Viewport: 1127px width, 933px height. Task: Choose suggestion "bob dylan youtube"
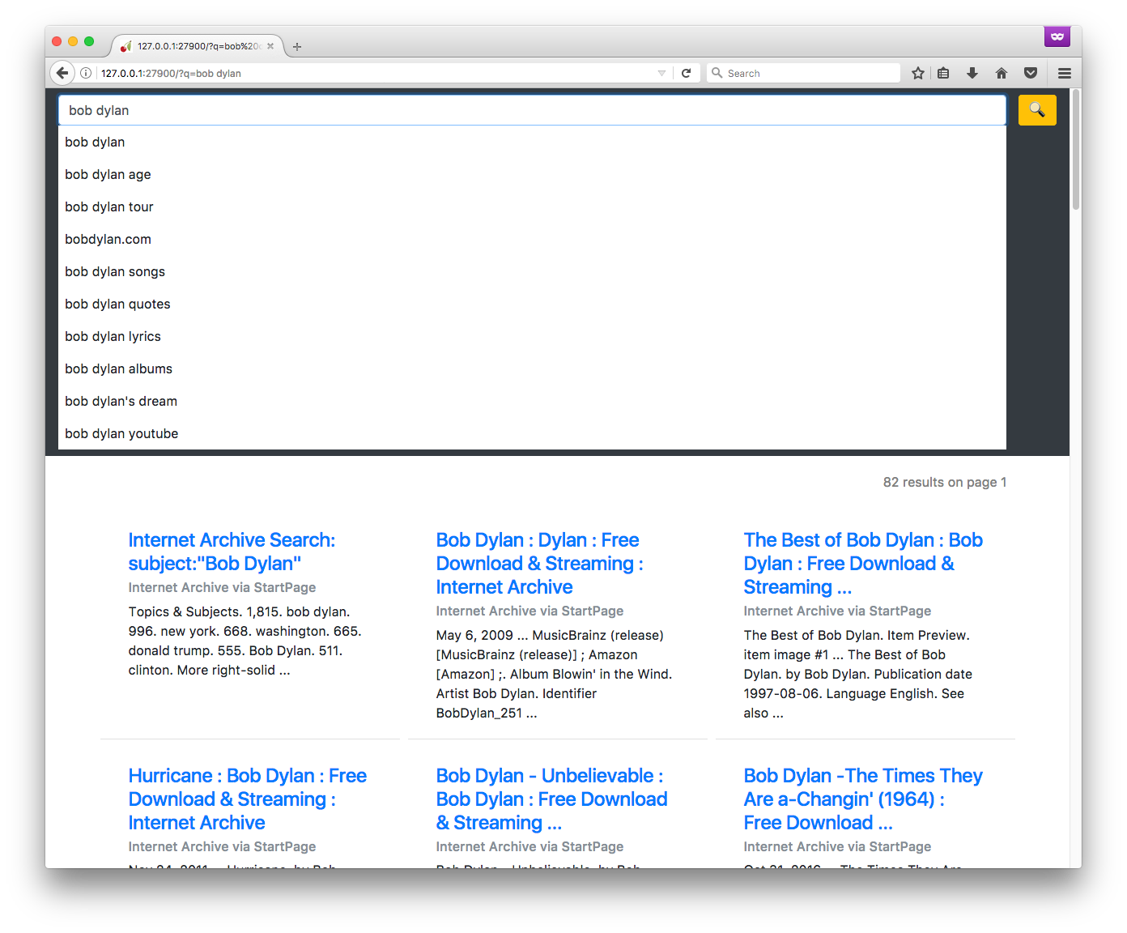[x=532, y=433]
